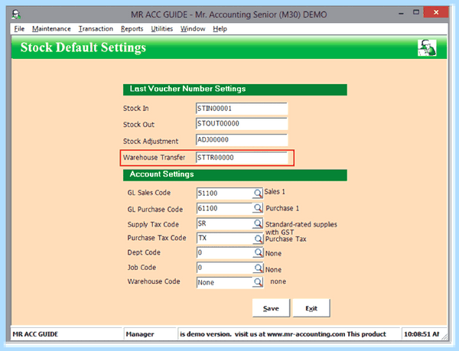Click the 'Supply Tax Code' label

[x=153, y=224]
